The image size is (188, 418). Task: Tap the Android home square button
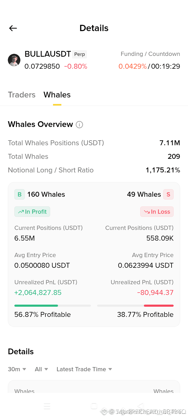pyautogui.click(x=94, y=406)
